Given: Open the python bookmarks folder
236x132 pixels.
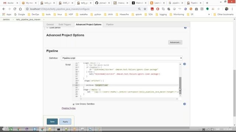Looking at the screenshot, I should pyautogui.click(x=96, y=14).
